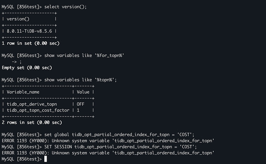Image resolution: width=266 pixels, height=164 pixels.
Task: Click the 'Empty set (0.00 sec)' message
Action: point(27,68)
